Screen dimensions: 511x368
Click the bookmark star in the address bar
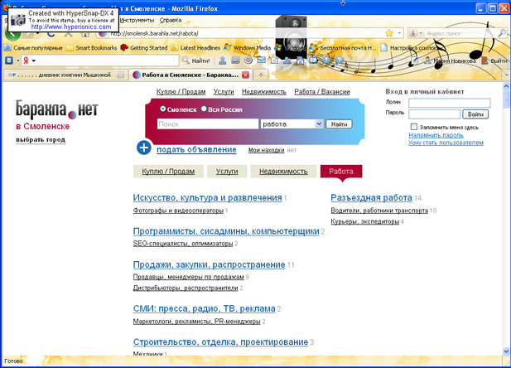click(x=389, y=33)
